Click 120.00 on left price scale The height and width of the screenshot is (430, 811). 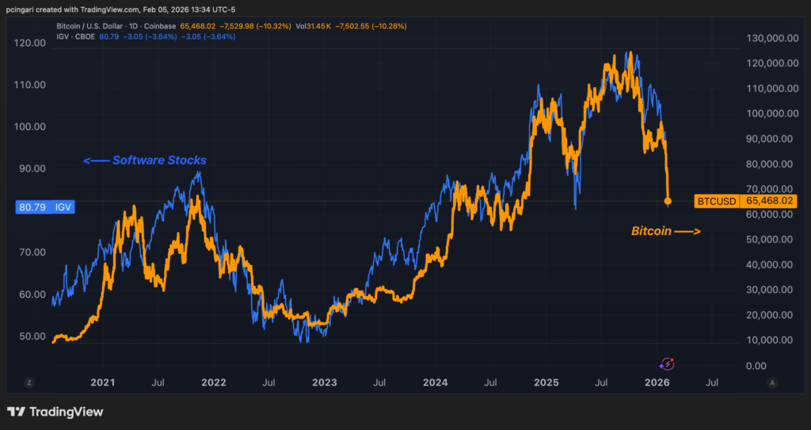pyautogui.click(x=30, y=43)
